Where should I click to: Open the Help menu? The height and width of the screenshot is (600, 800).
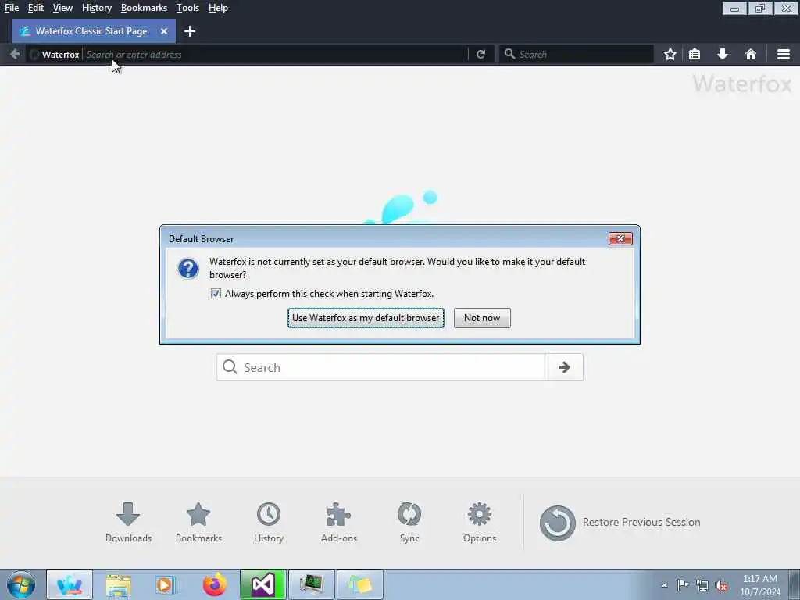[x=219, y=8]
